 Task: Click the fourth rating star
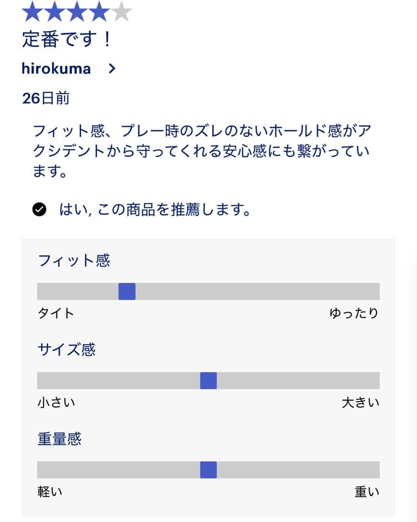click(x=99, y=12)
